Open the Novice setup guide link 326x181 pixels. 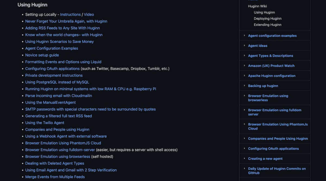point(42,55)
